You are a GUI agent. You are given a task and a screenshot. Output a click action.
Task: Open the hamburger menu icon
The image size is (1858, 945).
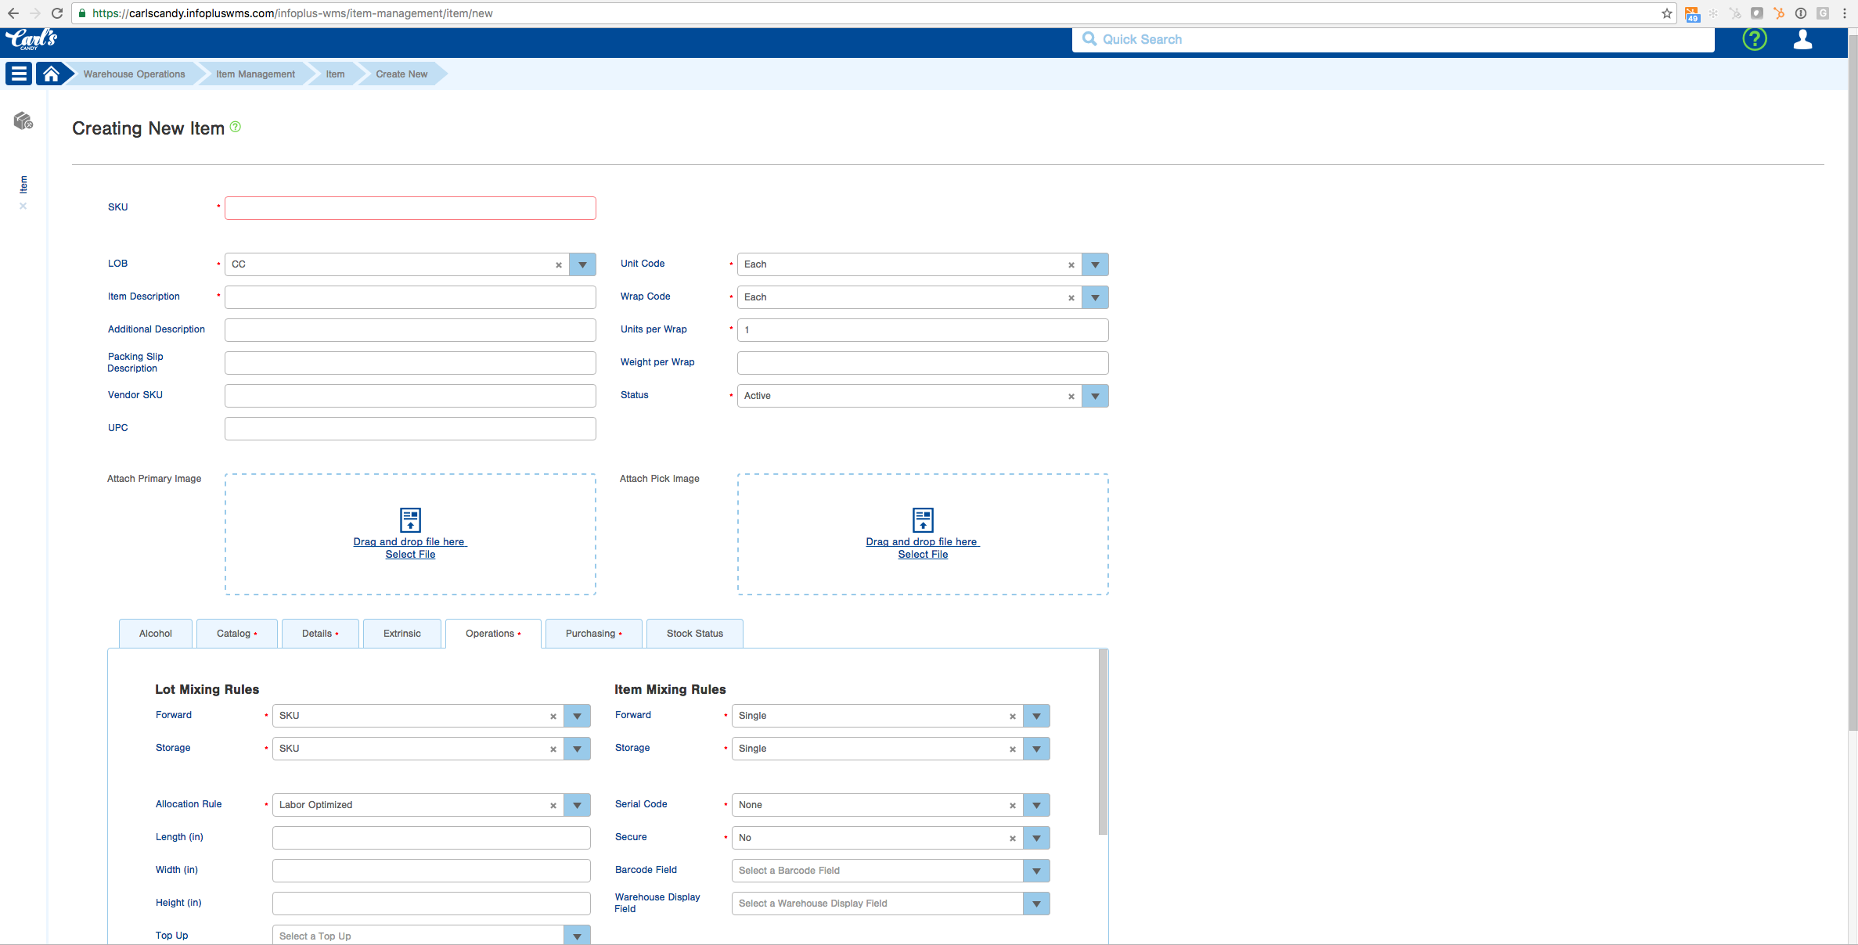(x=19, y=74)
